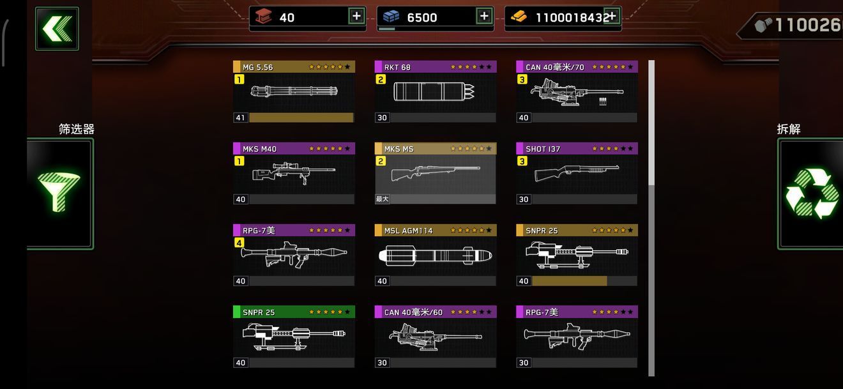Screen dimensions: 843x389
Task: Select the five-star purple RPG-7美 launcher
Action: point(294,256)
